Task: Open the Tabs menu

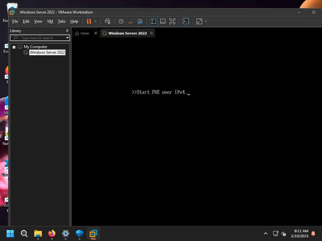Action: 61,21
